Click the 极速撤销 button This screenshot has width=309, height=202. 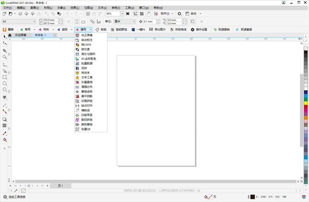pyautogui.click(x=221, y=29)
